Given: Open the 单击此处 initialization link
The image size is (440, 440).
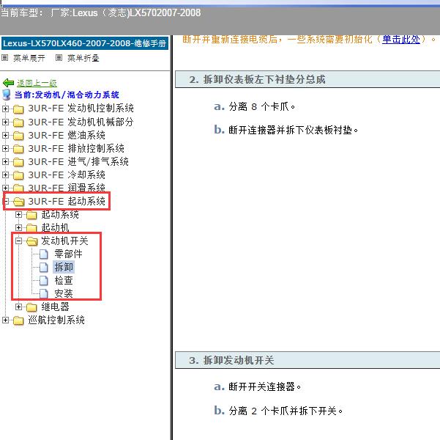Looking at the screenshot, I should [x=401, y=40].
